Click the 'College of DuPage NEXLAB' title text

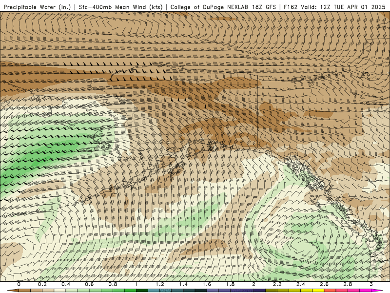(209, 7)
